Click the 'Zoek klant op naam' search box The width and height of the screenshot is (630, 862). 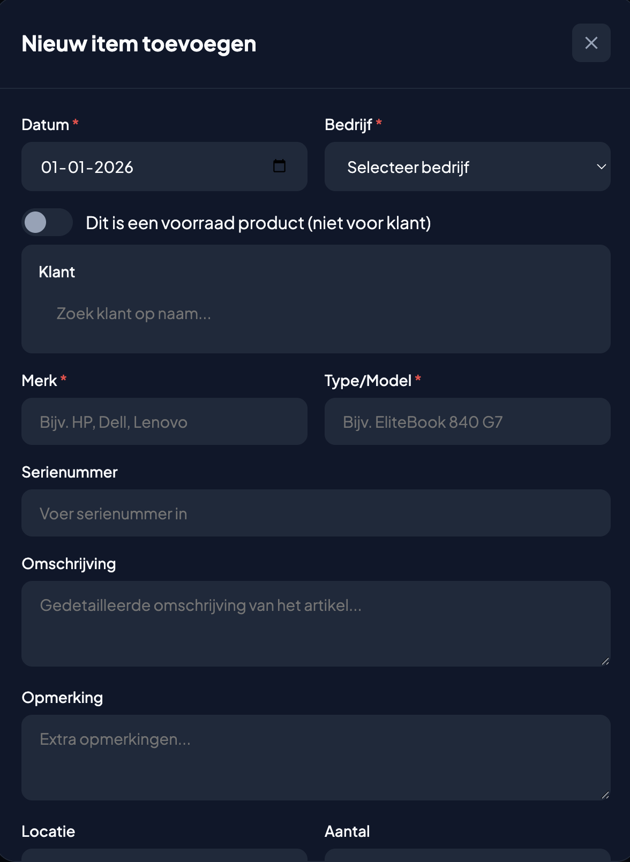click(315, 313)
